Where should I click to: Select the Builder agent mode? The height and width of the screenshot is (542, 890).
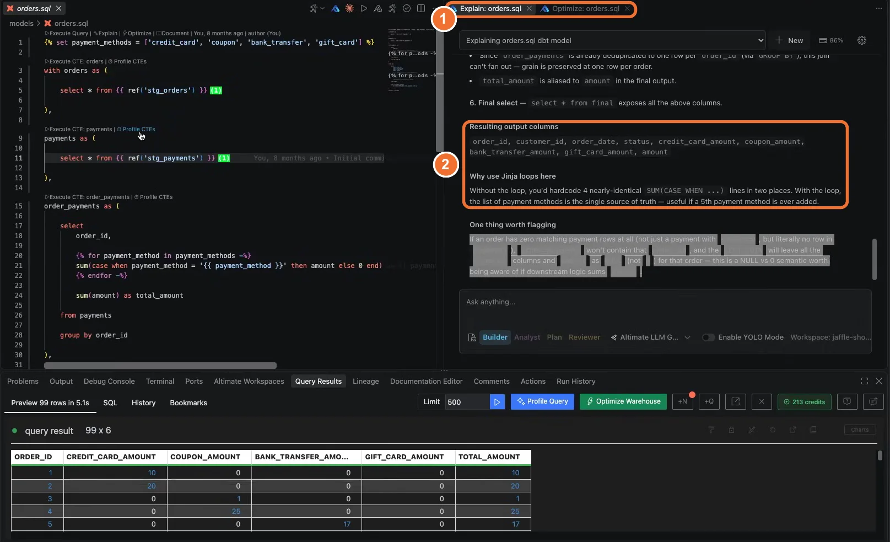click(495, 337)
